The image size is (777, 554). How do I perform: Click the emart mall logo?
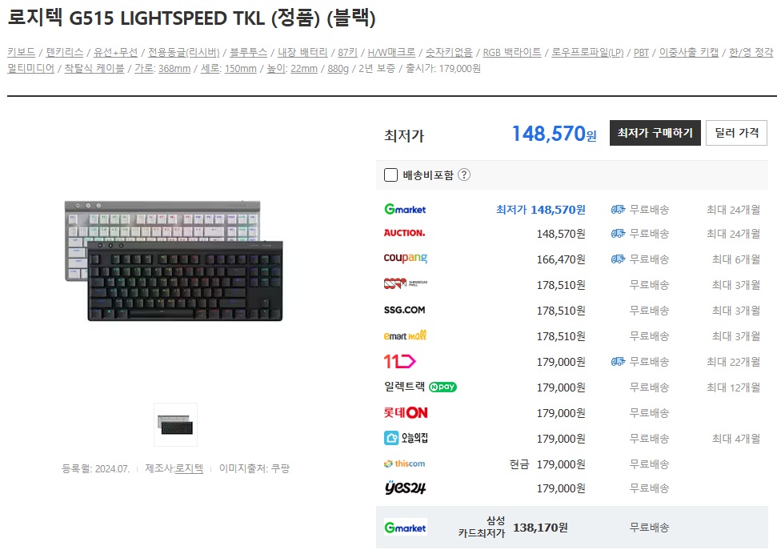pyautogui.click(x=405, y=335)
